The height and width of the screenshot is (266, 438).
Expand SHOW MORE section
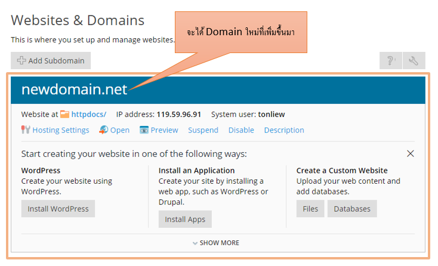point(216,243)
